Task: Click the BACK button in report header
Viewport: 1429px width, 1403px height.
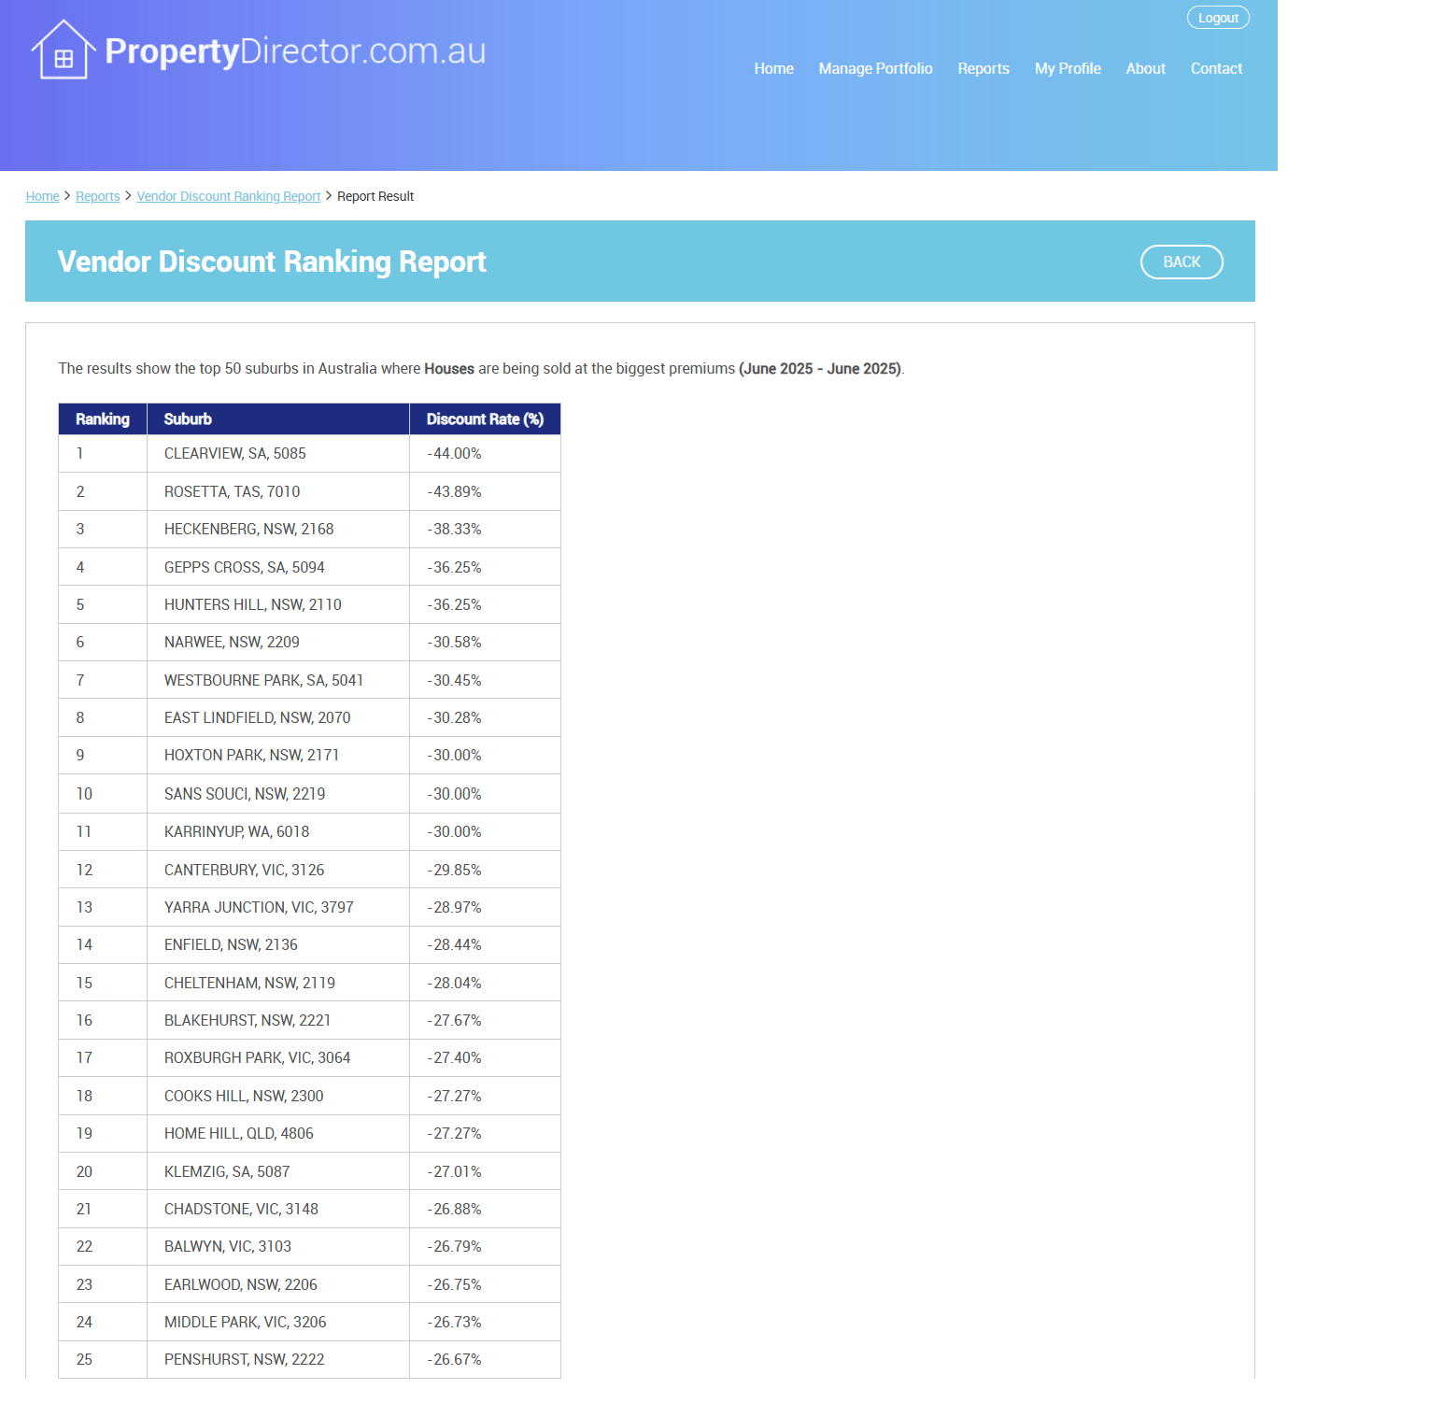Action: pyautogui.click(x=1181, y=262)
